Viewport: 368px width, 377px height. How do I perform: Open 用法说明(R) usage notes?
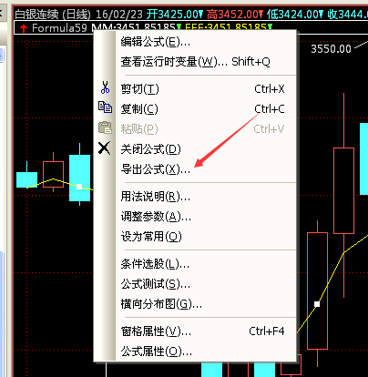[x=196, y=197]
